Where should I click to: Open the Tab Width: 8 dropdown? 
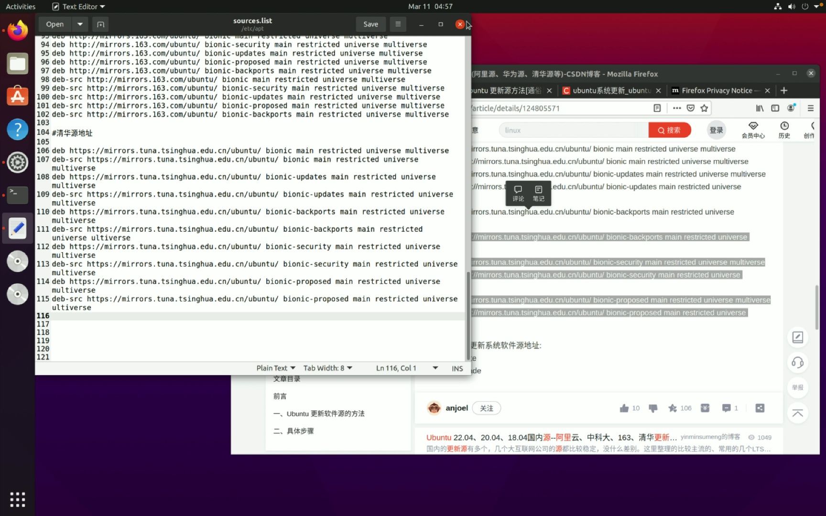click(328, 368)
